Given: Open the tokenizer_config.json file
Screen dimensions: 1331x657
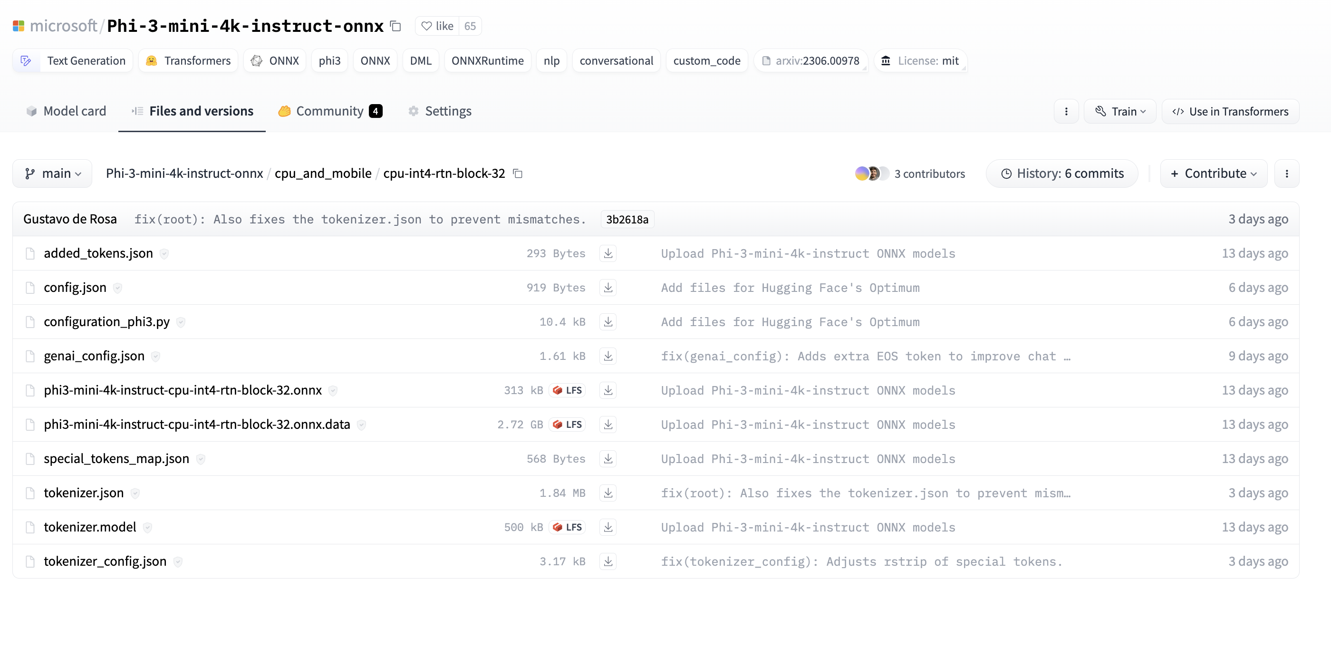Looking at the screenshot, I should 105,561.
